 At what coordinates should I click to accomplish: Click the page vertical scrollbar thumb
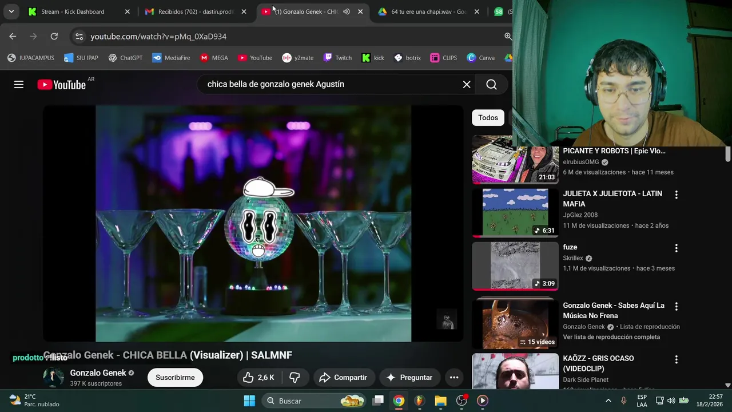(x=728, y=154)
